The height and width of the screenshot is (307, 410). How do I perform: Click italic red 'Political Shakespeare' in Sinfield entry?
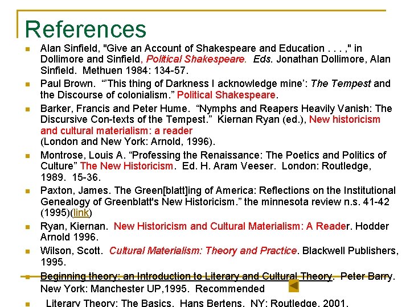coord(195,59)
